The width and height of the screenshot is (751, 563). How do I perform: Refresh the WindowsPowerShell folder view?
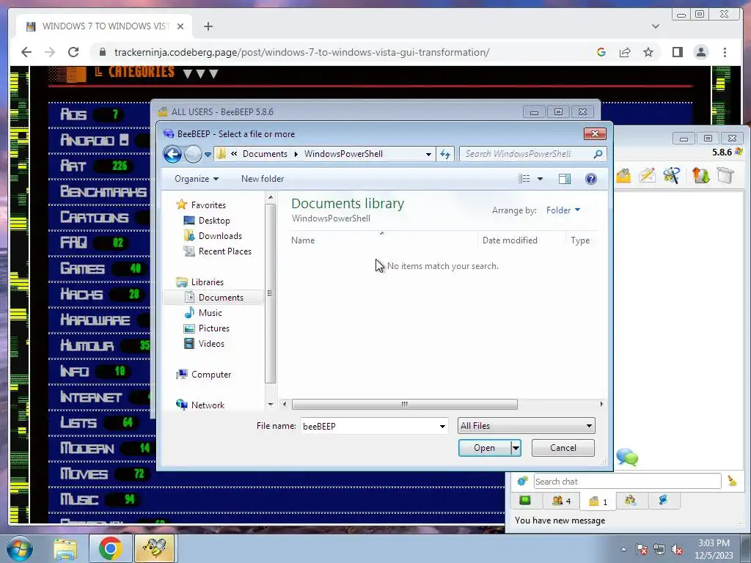point(445,154)
